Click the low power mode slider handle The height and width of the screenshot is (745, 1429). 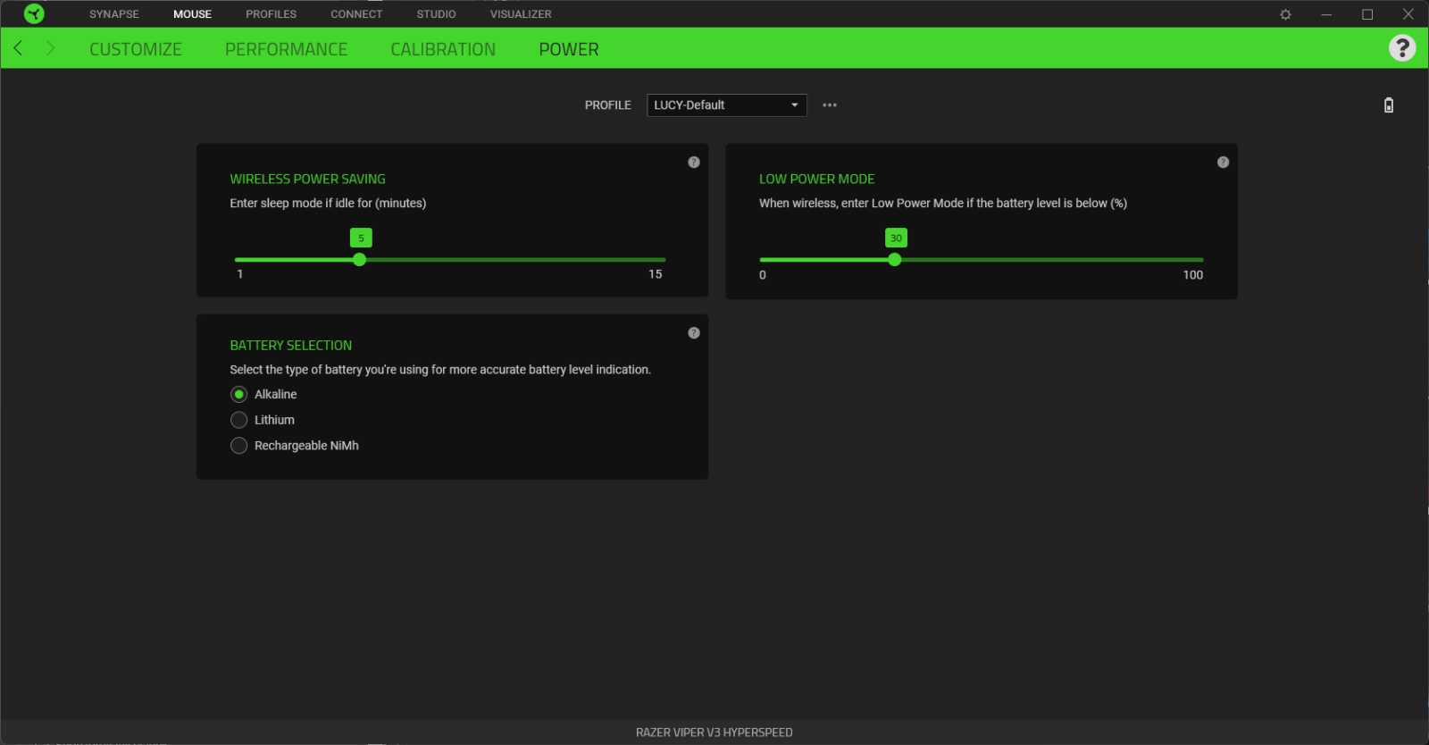pyautogui.click(x=894, y=260)
